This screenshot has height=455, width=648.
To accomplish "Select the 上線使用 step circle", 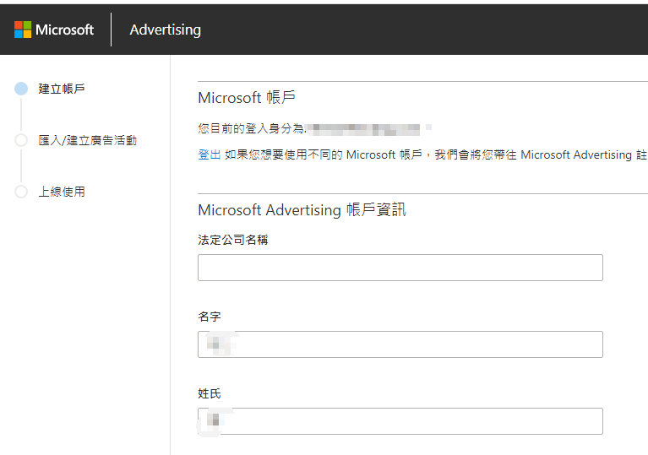I will point(21,192).
